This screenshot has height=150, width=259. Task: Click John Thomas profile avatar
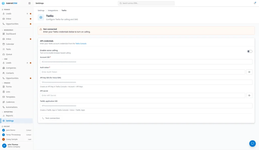4,145
